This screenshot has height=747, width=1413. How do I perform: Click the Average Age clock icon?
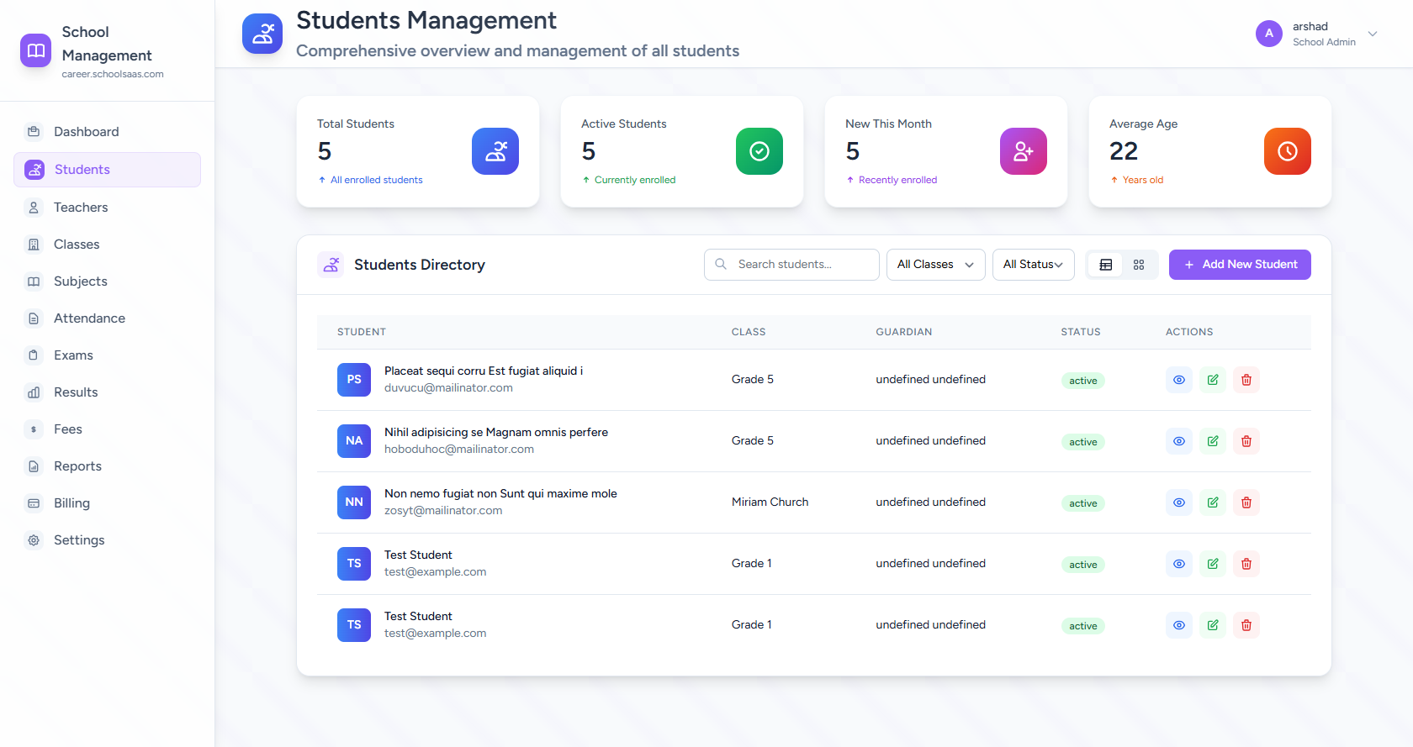coord(1287,151)
